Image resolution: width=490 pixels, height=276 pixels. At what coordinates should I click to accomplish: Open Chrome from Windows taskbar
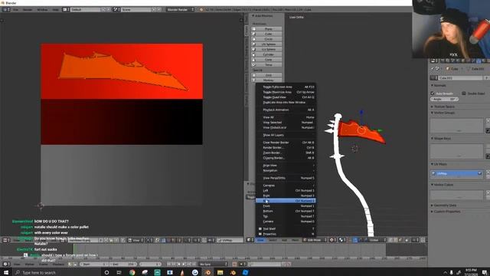(x=132, y=272)
